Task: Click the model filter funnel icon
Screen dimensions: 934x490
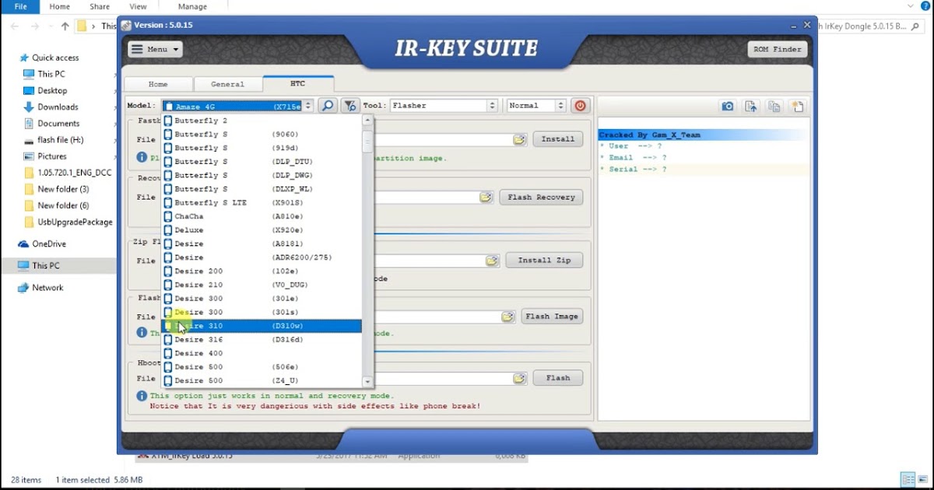Action: pos(349,106)
